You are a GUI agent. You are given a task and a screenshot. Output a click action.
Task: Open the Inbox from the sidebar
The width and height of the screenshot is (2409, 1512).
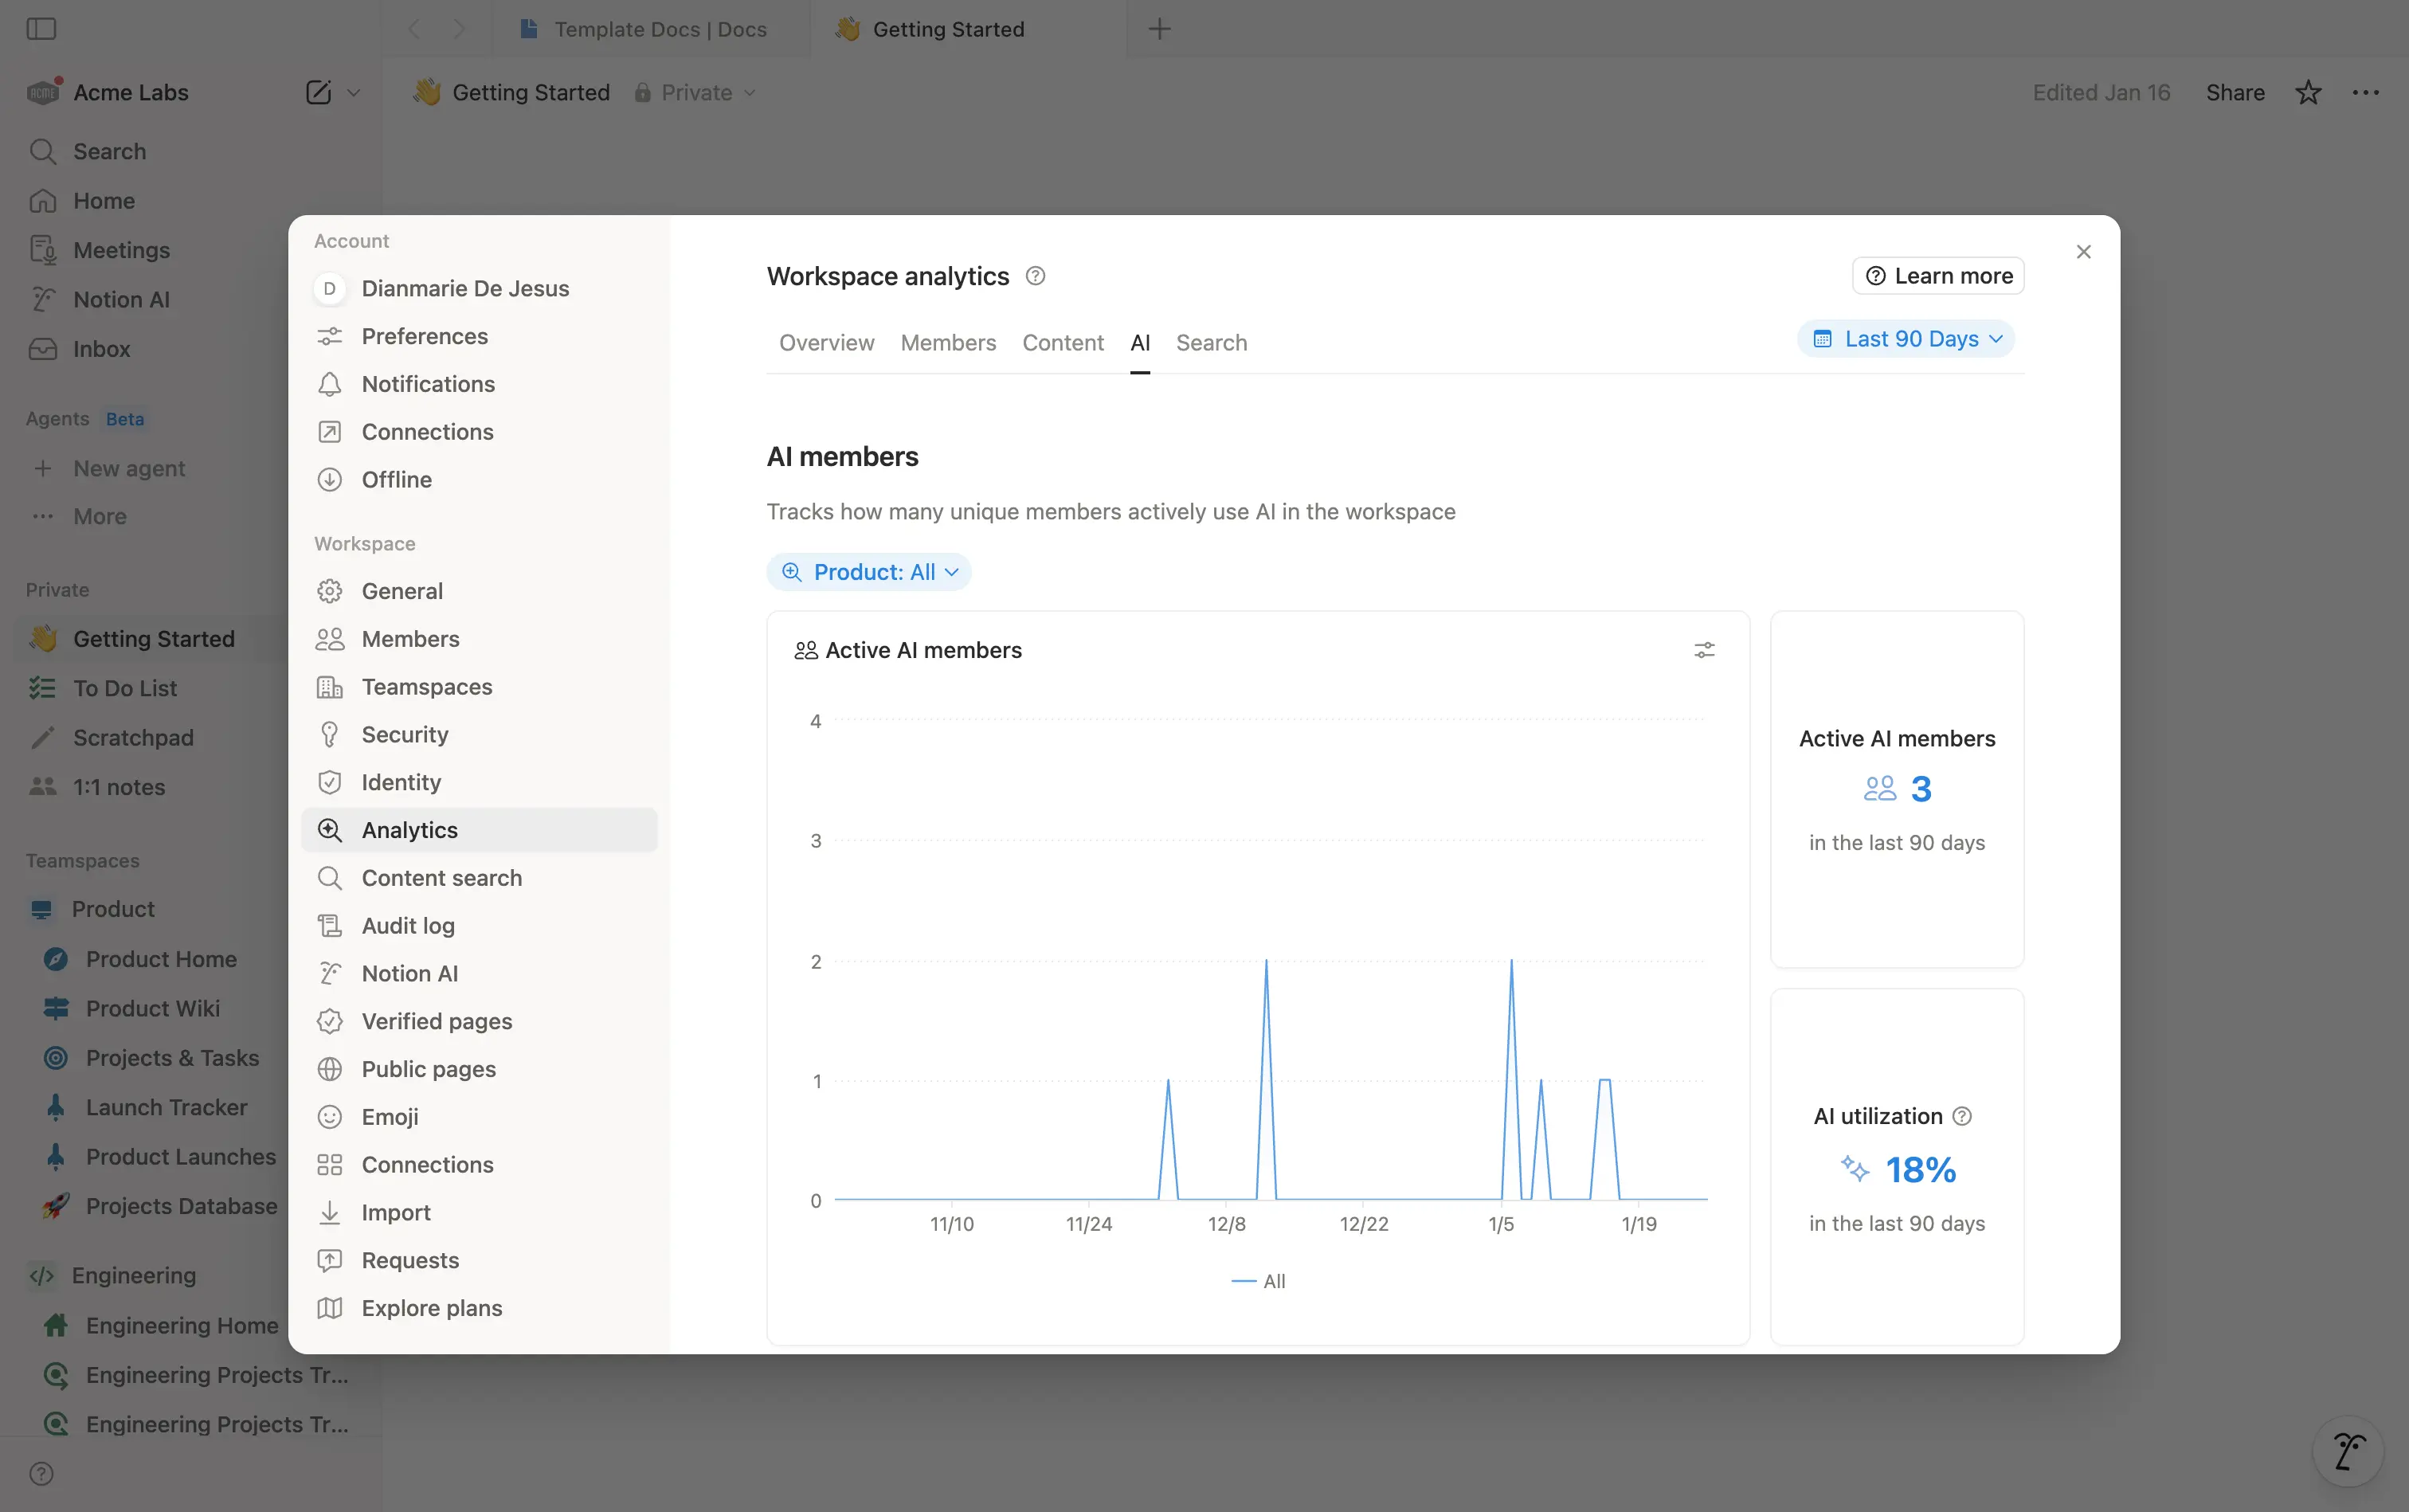pos(99,348)
